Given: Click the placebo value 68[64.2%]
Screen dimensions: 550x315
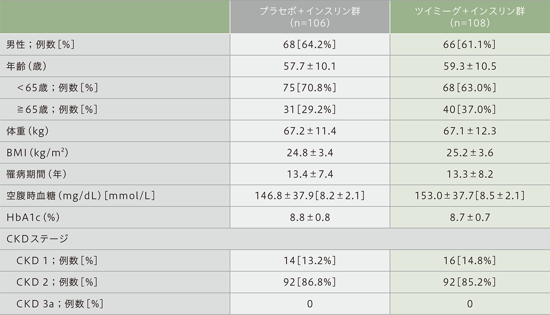Looking at the screenshot, I should pyautogui.click(x=310, y=45).
